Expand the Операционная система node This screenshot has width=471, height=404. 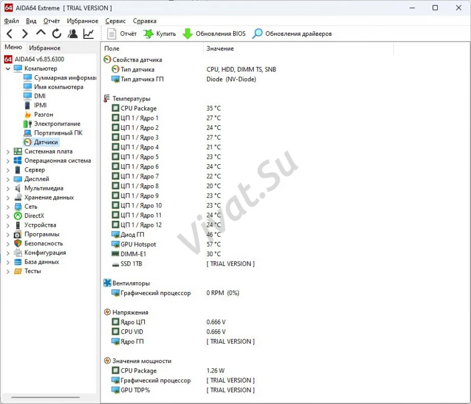click(x=8, y=161)
